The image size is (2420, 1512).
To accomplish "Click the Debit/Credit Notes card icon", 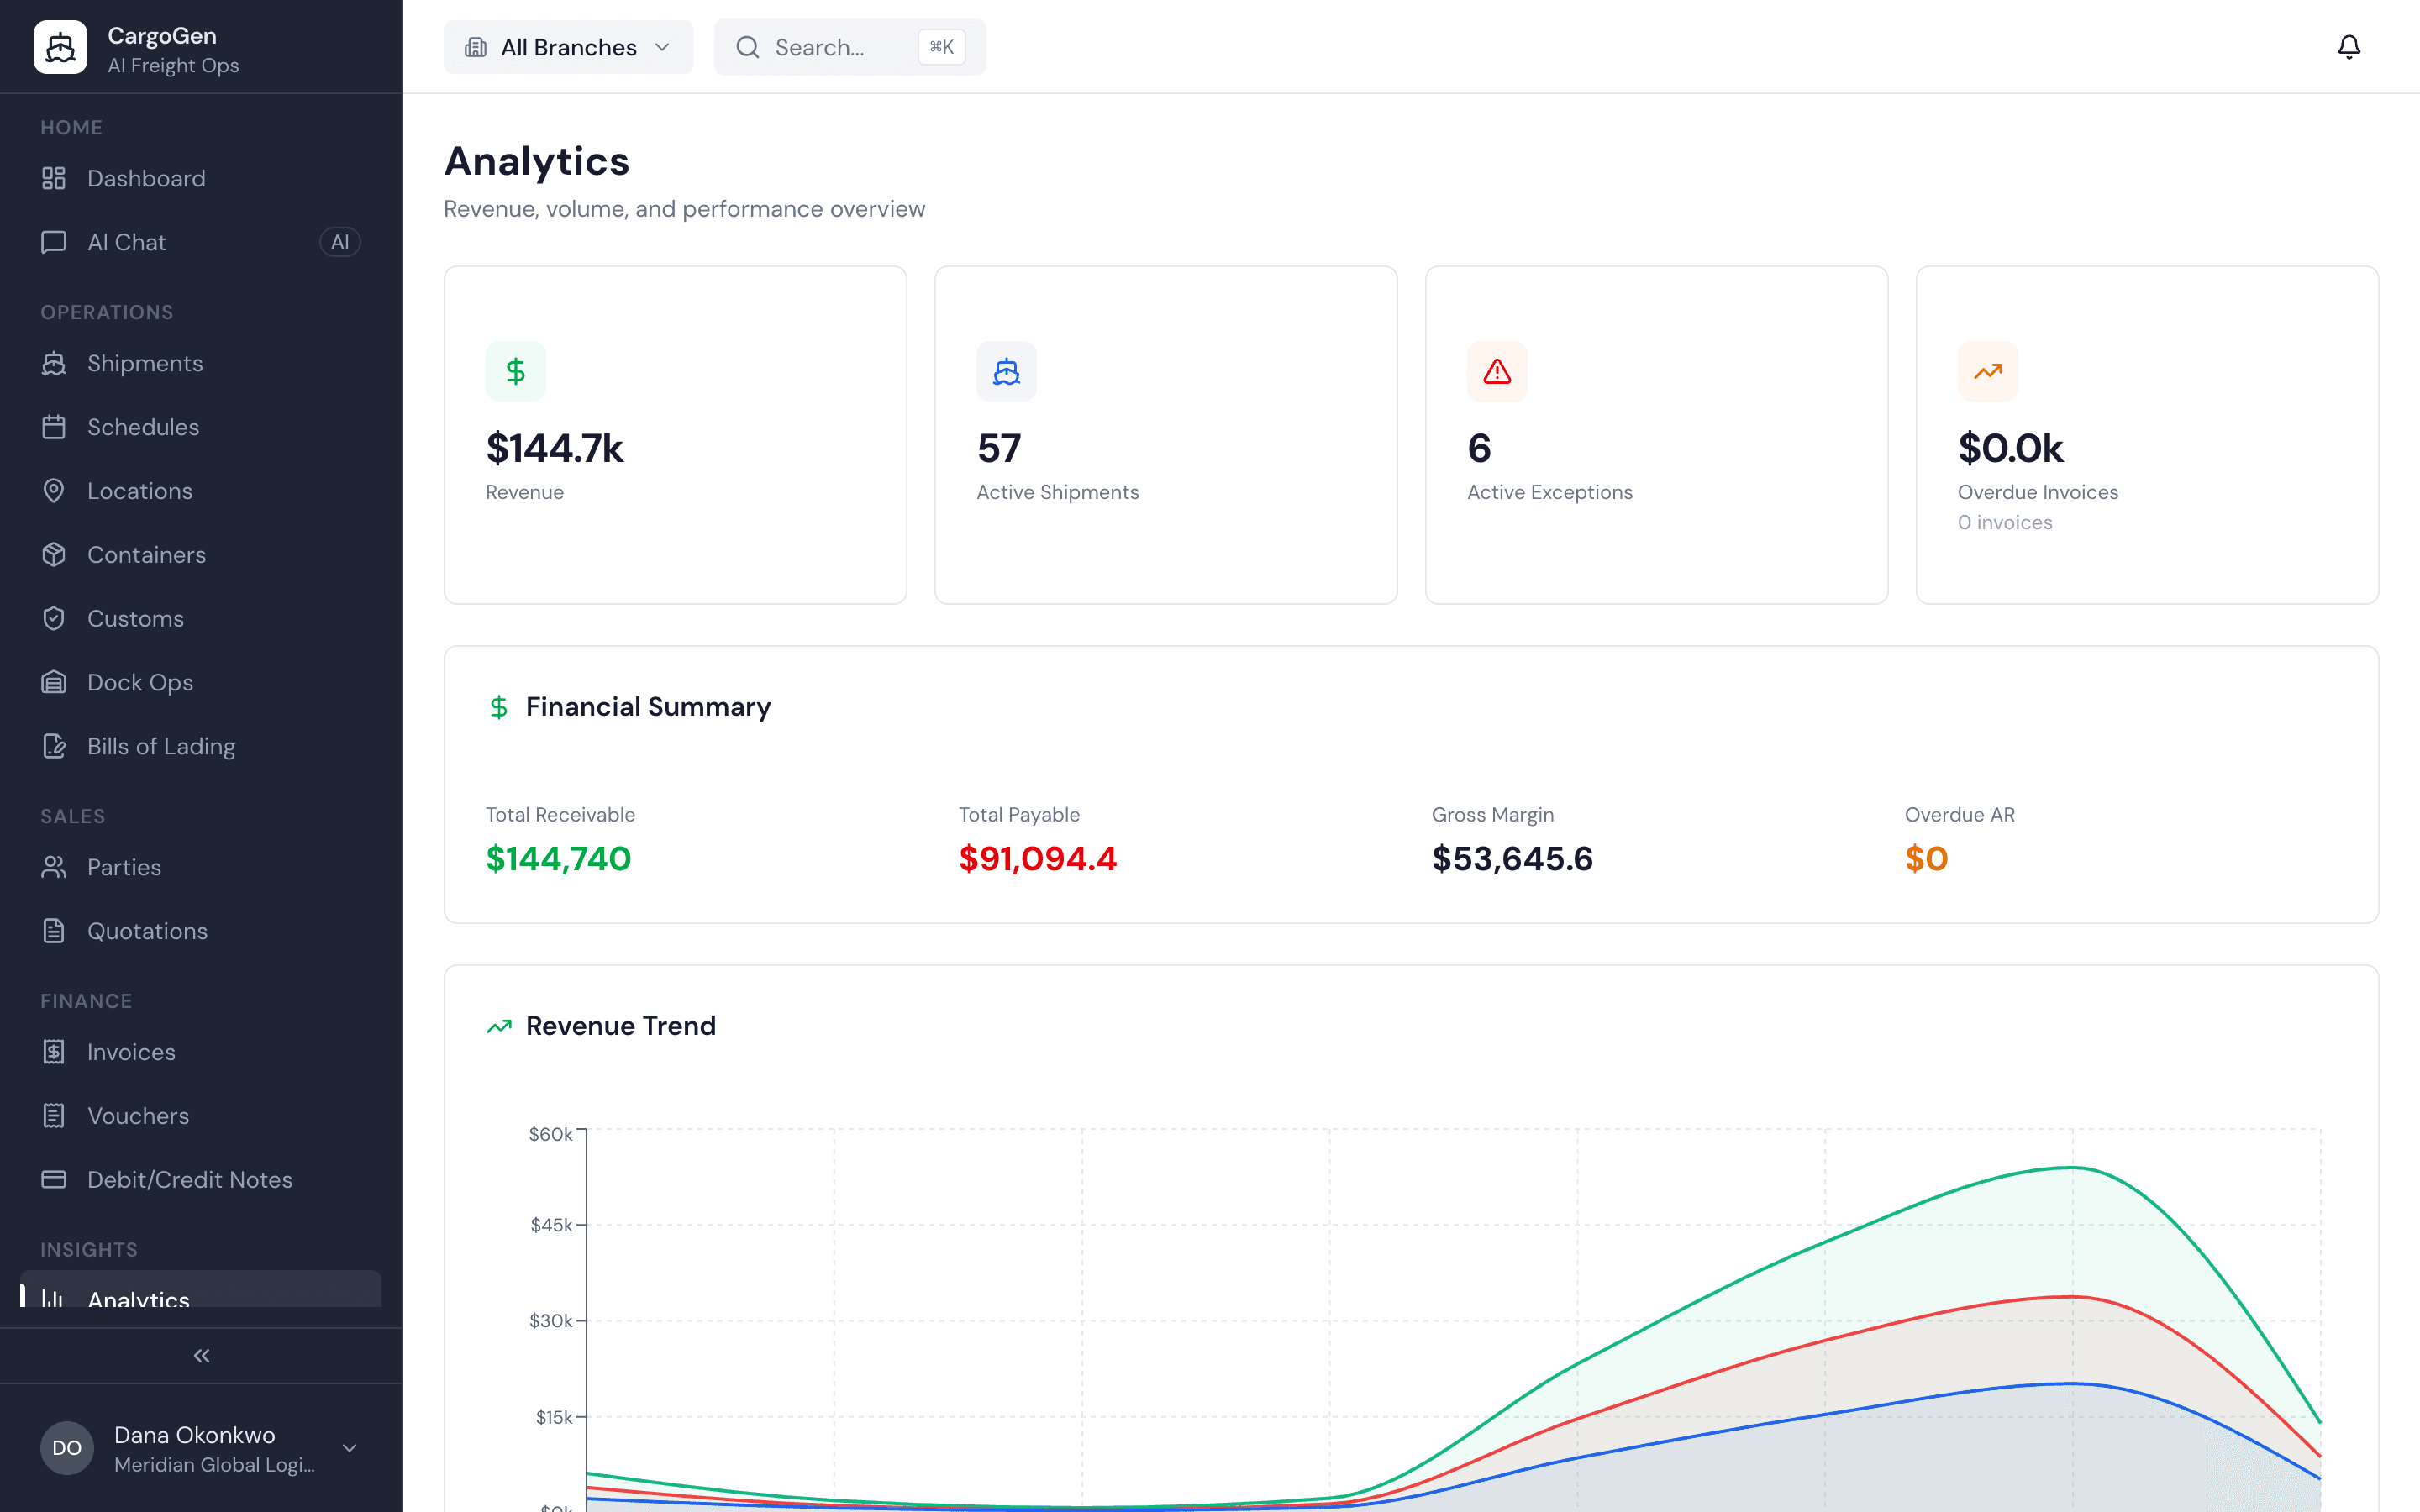I will click(x=54, y=1179).
